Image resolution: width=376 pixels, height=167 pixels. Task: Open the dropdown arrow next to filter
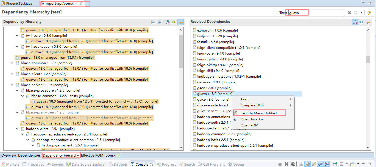361,13
